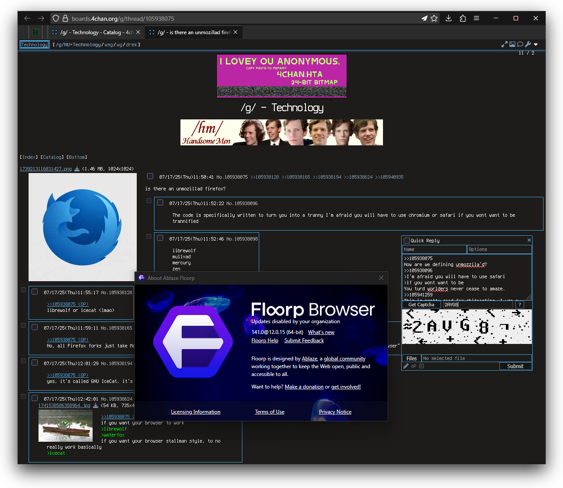
Task: Select the unmozillad firefox thread tab
Action: click(x=193, y=32)
